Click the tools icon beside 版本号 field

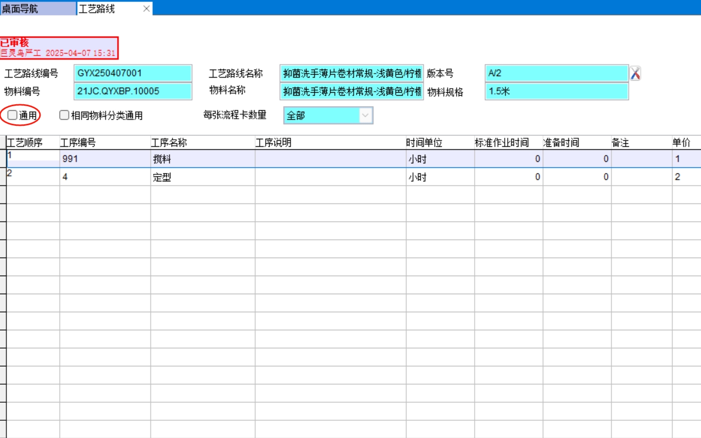635,74
